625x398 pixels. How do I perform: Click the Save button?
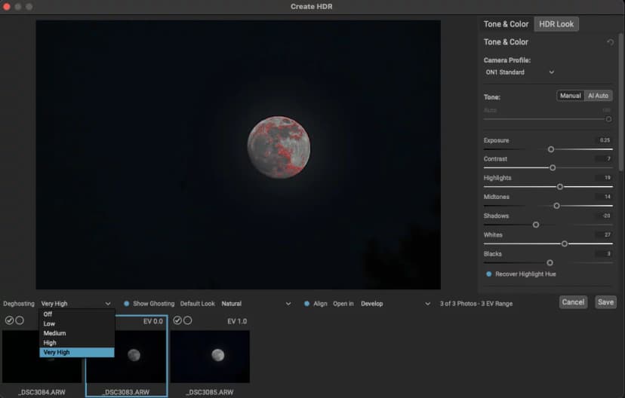click(605, 302)
